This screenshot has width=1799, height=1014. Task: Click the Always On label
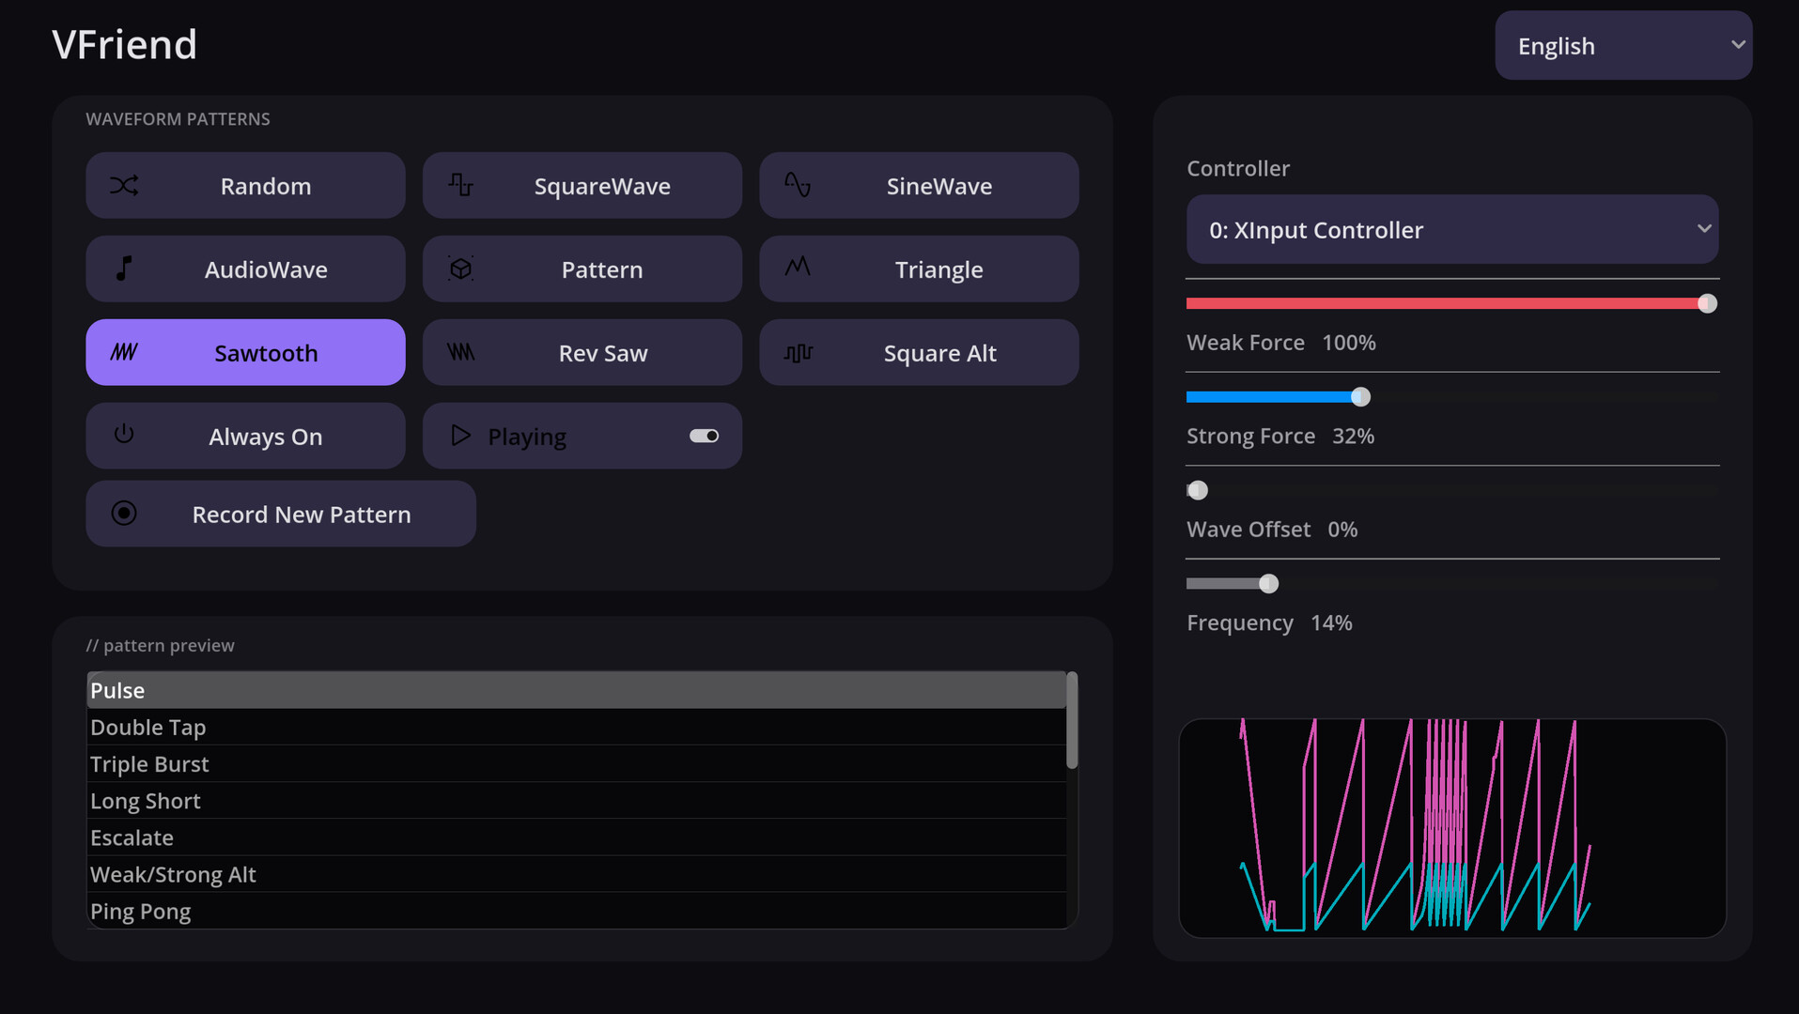coord(266,437)
